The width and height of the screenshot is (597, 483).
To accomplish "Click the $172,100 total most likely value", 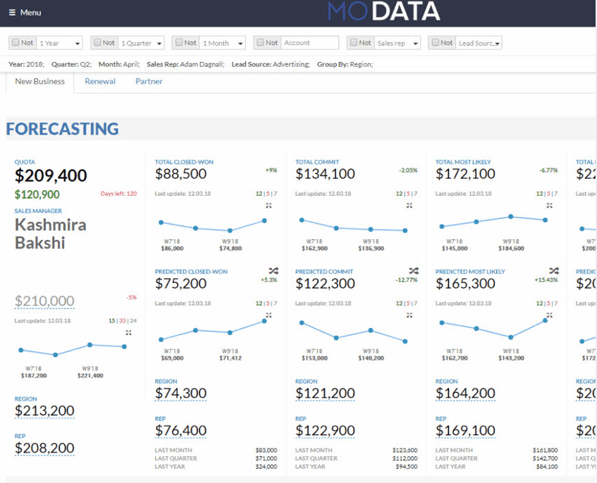I will pos(465,174).
